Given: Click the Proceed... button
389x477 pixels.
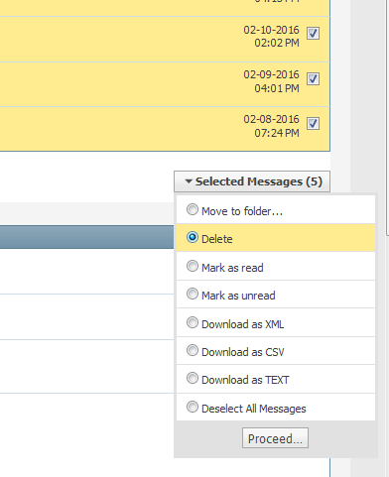Looking at the screenshot, I should click(x=275, y=438).
